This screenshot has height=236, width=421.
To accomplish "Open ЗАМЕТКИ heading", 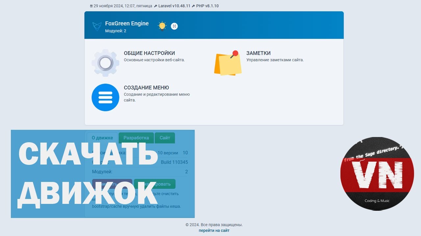I will 259,53.
